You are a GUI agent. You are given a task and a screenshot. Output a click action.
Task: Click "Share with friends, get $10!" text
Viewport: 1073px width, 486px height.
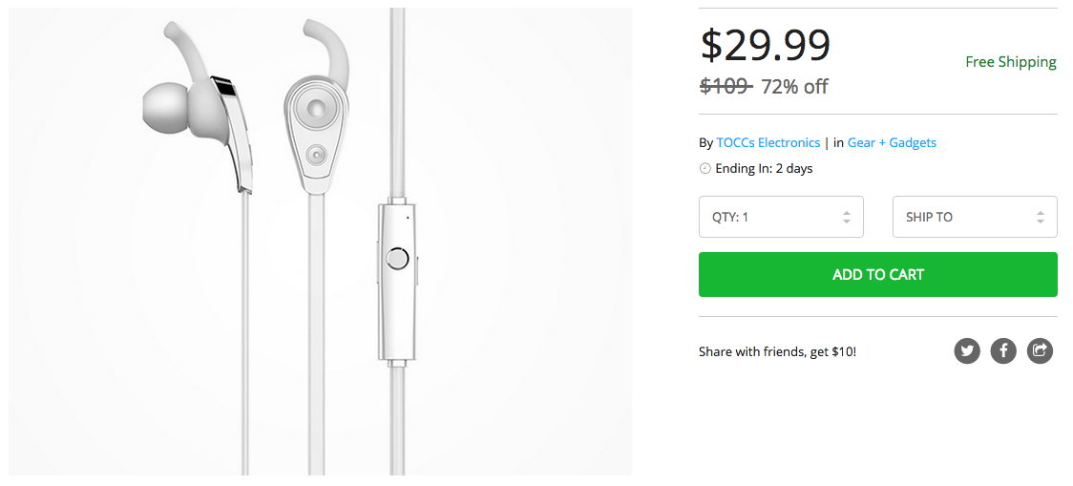click(777, 352)
